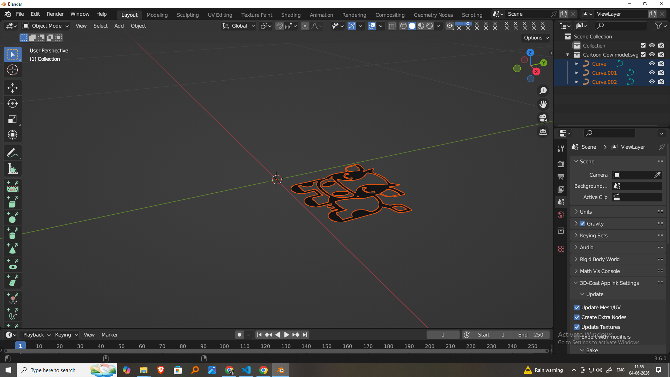The image size is (670, 377).
Task: Open the Tool properties tab
Action: click(561, 149)
